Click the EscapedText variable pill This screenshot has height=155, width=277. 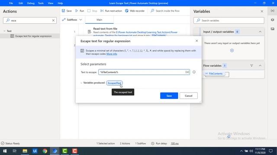click(x=114, y=83)
